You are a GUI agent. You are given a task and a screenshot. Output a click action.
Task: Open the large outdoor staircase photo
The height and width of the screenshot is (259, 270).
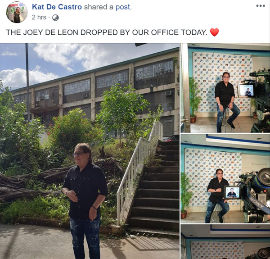90,151
